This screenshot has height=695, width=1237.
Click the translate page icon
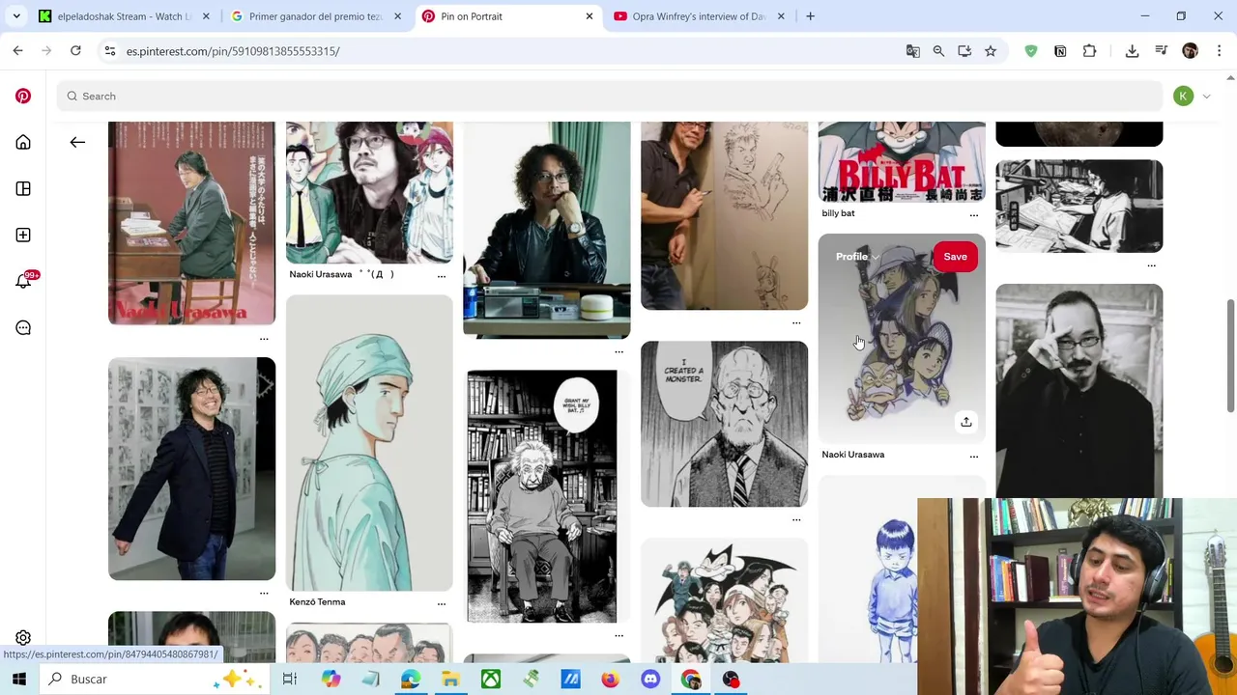click(x=912, y=51)
